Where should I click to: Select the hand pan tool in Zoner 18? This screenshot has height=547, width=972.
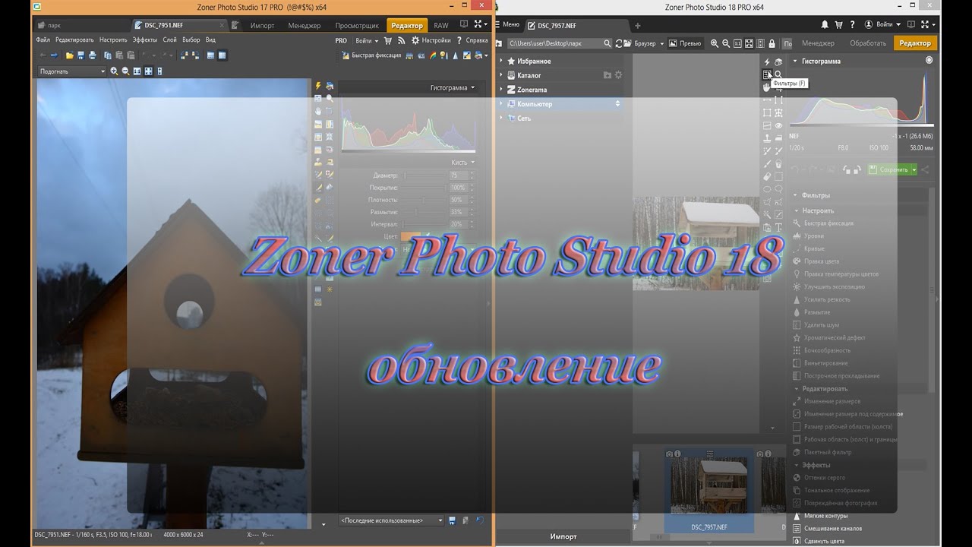767,87
